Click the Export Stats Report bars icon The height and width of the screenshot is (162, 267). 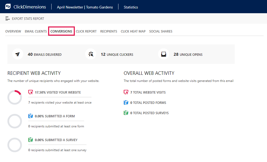tap(7, 18)
